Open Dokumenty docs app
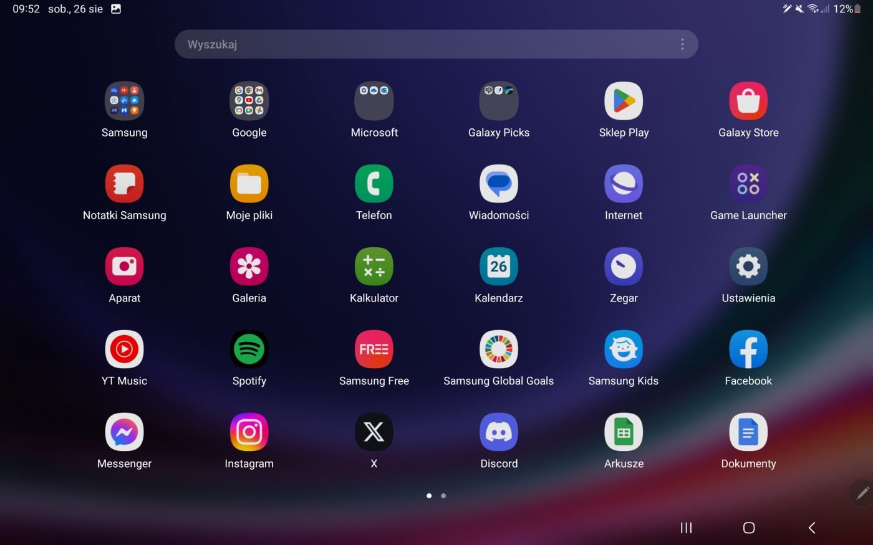The image size is (873, 545). click(x=748, y=432)
